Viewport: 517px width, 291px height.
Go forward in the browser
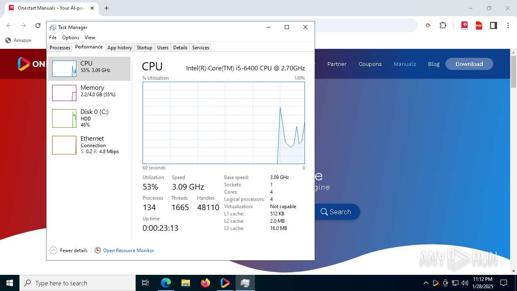23,25
